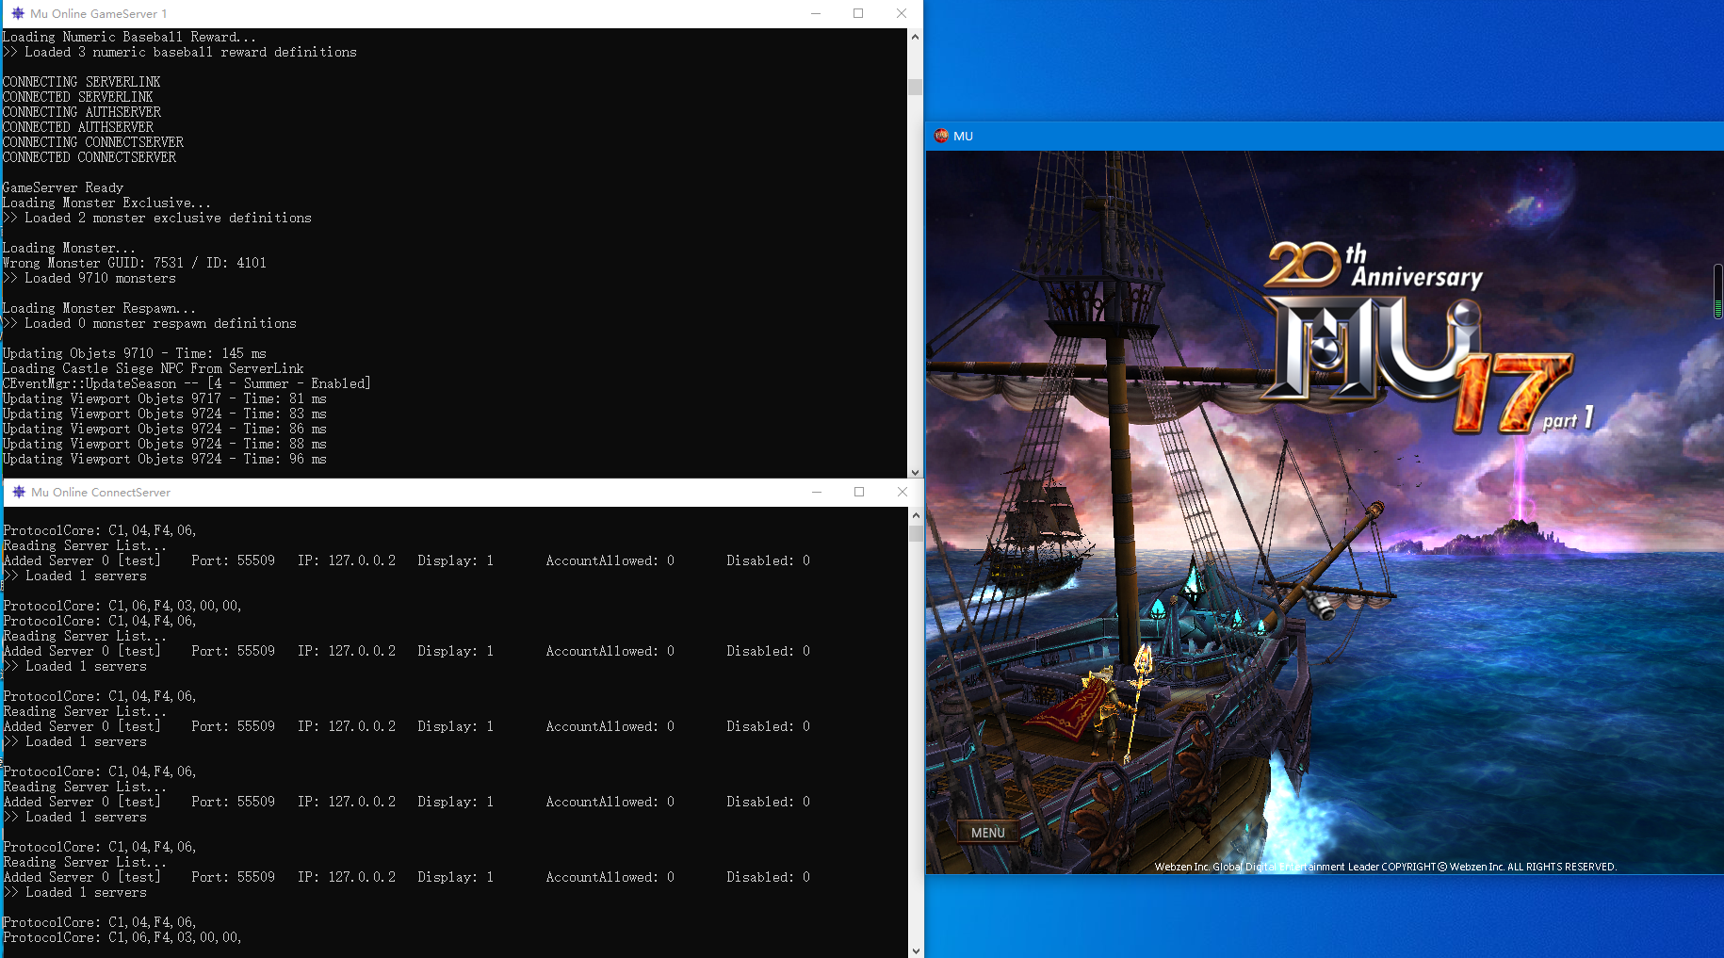Click GameServer scrollbar up arrow
Image resolution: width=1724 pixels, height=958 pixels.
[x=915, y=37]
